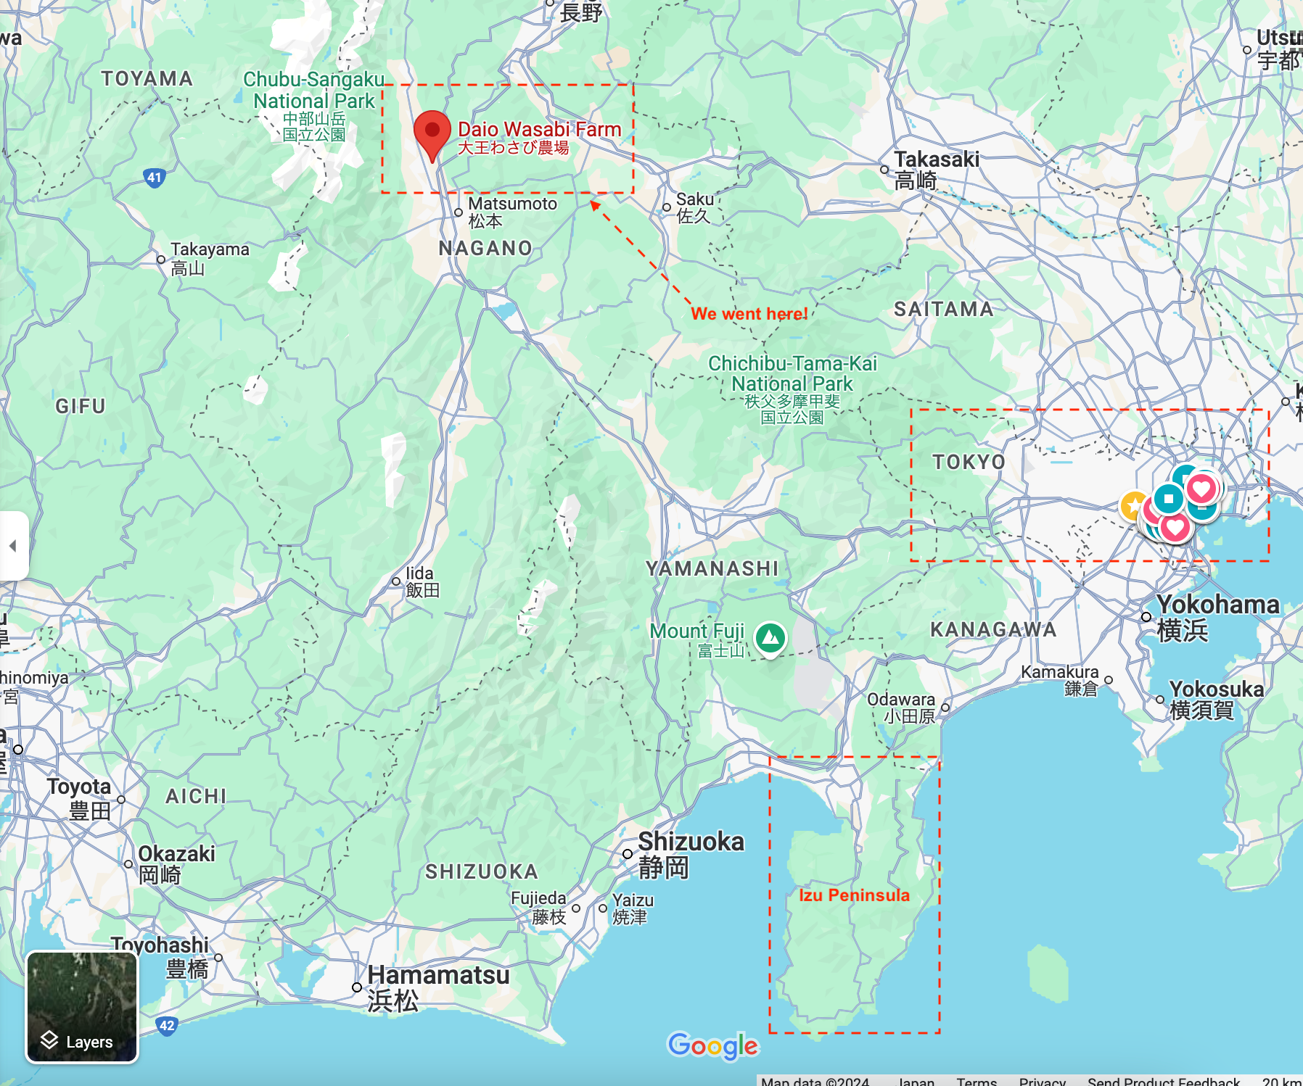Open the yellow star saved-place marker in Tokyo

click(1133, 506)
